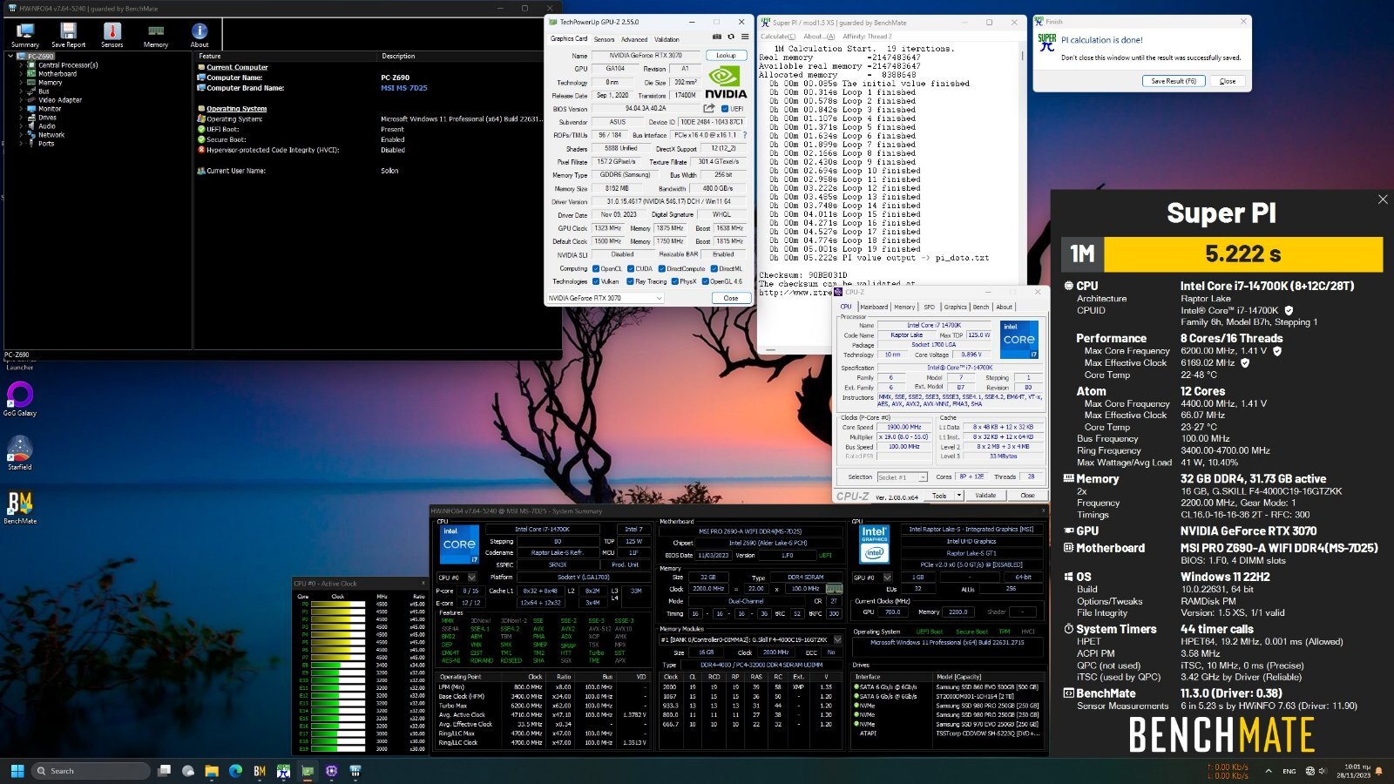This screenshot has width=1394, height=784.
Task: Open the Memory toolbar icon in HWiNFO
Action: (156, 35)
